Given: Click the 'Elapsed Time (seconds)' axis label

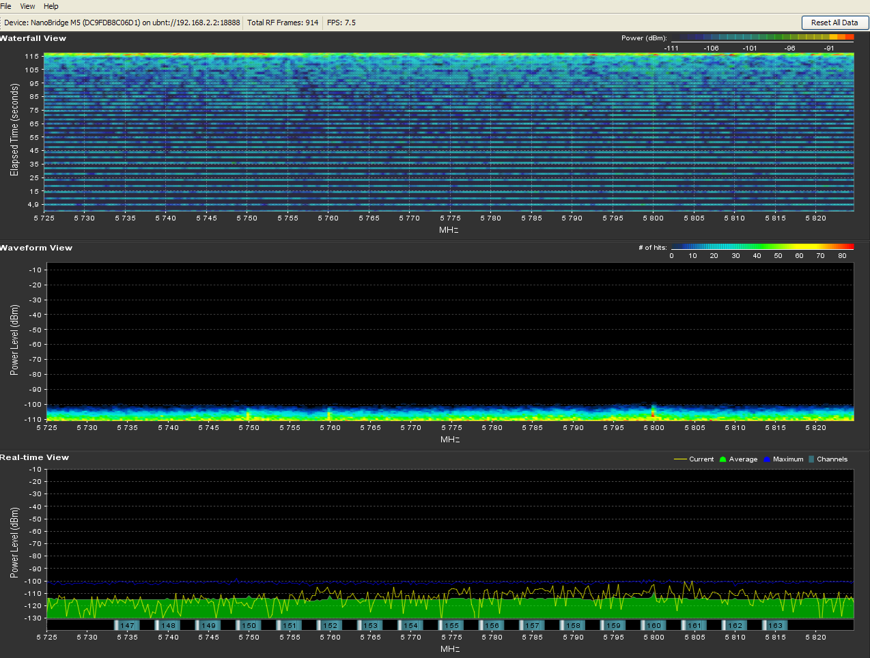Looking at the screenshot, I should (x=14, y=130).
